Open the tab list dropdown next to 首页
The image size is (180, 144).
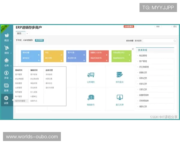pos(27,34)
